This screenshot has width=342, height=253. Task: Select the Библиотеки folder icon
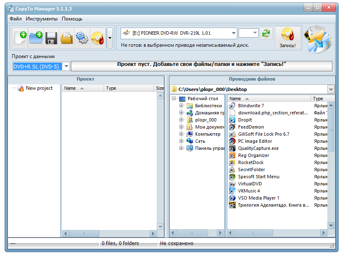tap(189, 106)
